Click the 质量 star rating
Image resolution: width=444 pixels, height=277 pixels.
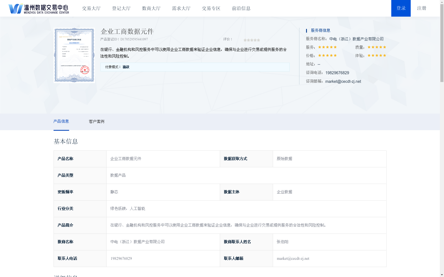pyautogui.click(x=377, y=47)
